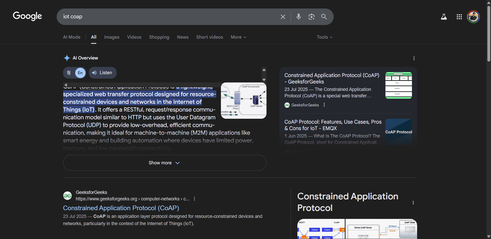Open GeeksforGeeks CoAP source card title
Viewport: 491px width, 239px height.
click(332, 78)
